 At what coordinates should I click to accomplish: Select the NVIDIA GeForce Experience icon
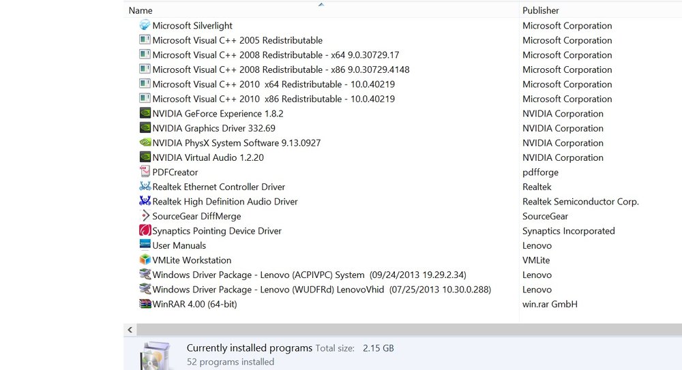[x=145, y=113]
